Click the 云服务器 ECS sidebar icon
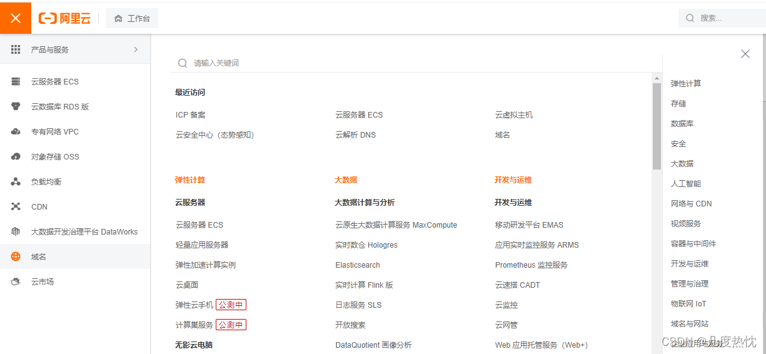Screen dimensions: 766x354 coord(16,81)
